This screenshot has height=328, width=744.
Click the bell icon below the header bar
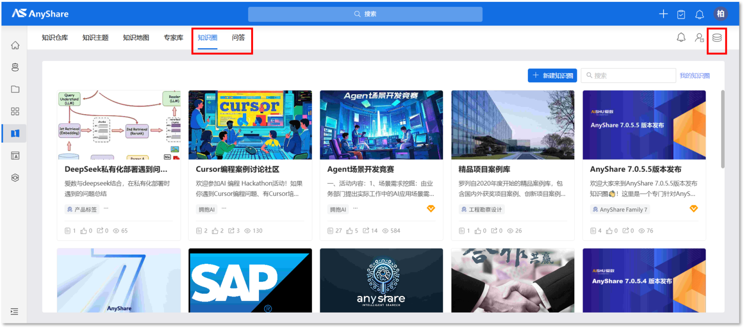tap(681, 38)
